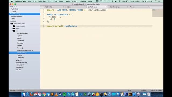The width and height of the screenshot is (172, 97).
Task: Open package.json in the sidebar
Action: pos(20,65)
